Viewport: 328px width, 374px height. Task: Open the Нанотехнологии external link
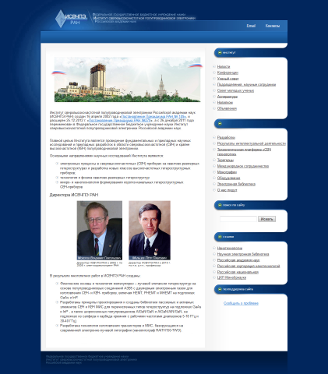pos(230,249)
